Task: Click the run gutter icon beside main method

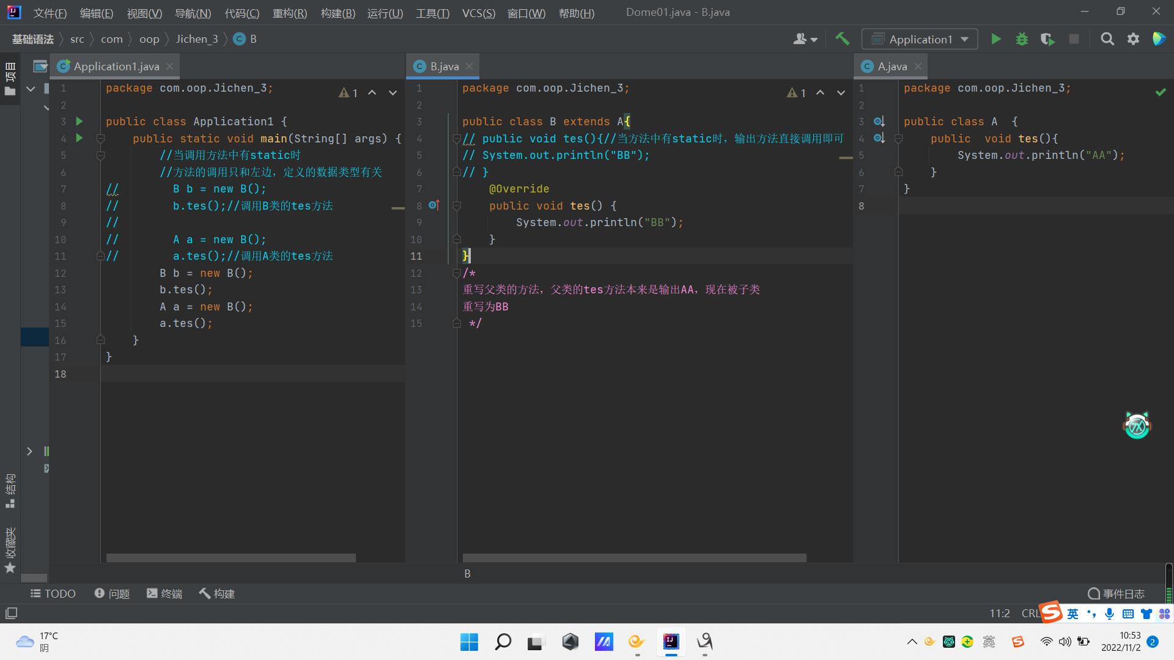Action: 79,139
